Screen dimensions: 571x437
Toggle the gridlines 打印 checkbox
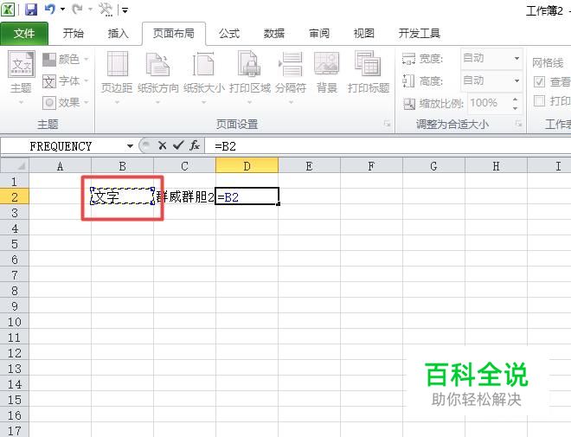tap(539, 101)
